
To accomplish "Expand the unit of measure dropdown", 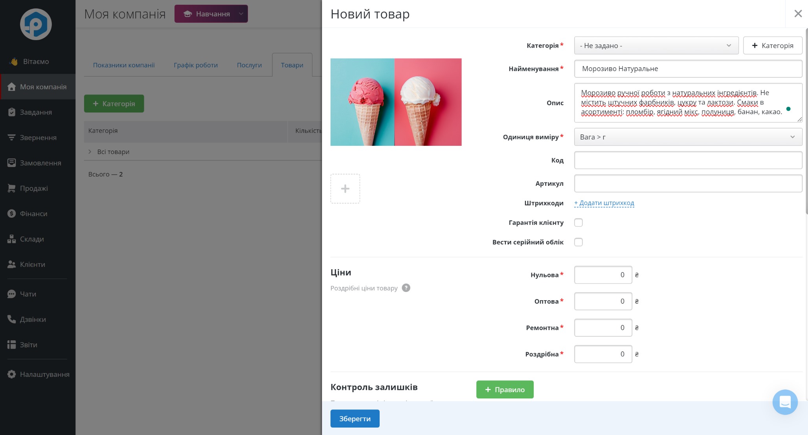I will pos(688,137).
